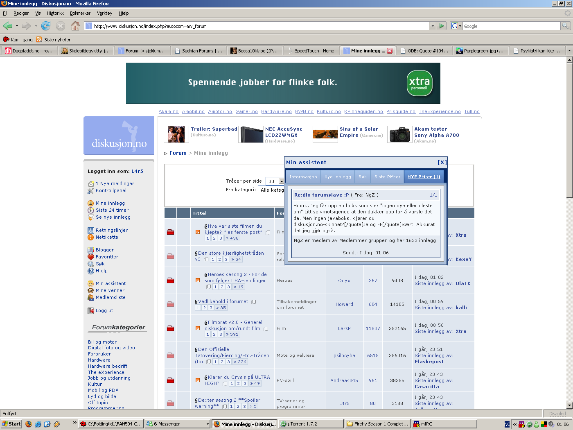Switch to the SpeedTouch - Home tab

pos(311,51)
